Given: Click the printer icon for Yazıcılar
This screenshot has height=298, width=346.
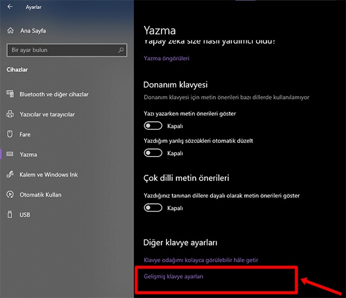Looking at the screenshot, I should (10, 114).
